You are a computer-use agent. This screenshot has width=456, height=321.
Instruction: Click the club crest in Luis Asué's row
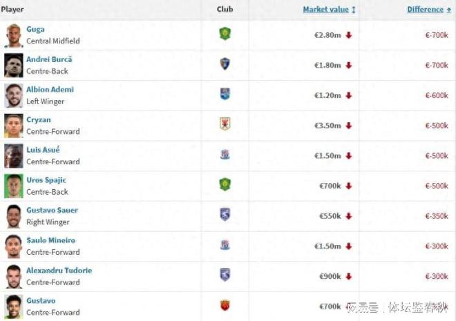coord(225,155)
